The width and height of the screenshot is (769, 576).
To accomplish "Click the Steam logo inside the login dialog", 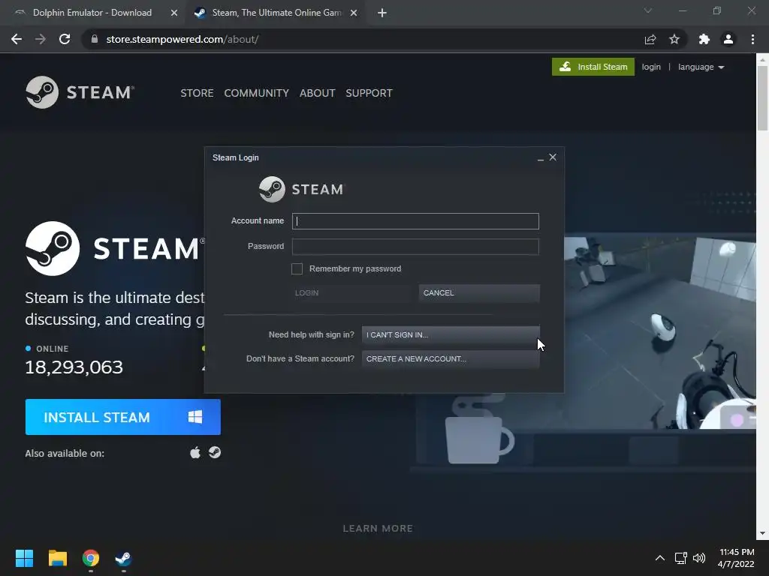I will tap(302, 189).
